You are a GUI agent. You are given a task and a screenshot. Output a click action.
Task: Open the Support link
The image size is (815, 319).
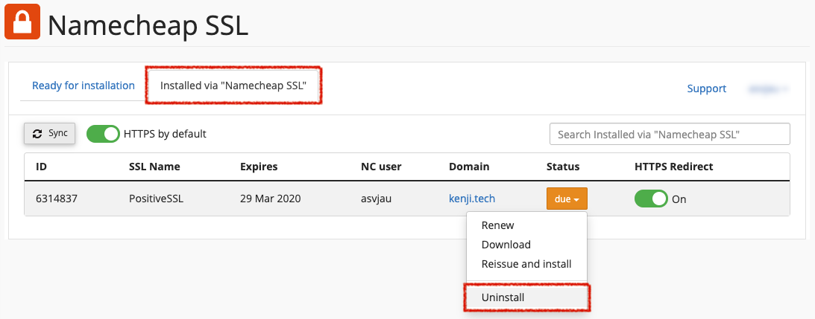pos(706,88)
